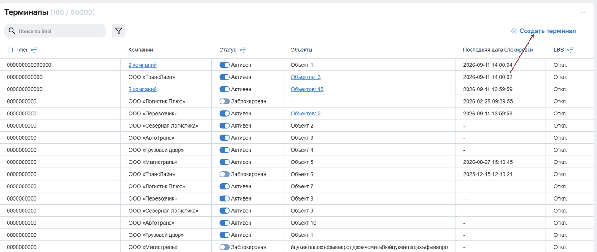Click the search magnifier icon
The image size is (597, 252).
[x=12, y=31]
